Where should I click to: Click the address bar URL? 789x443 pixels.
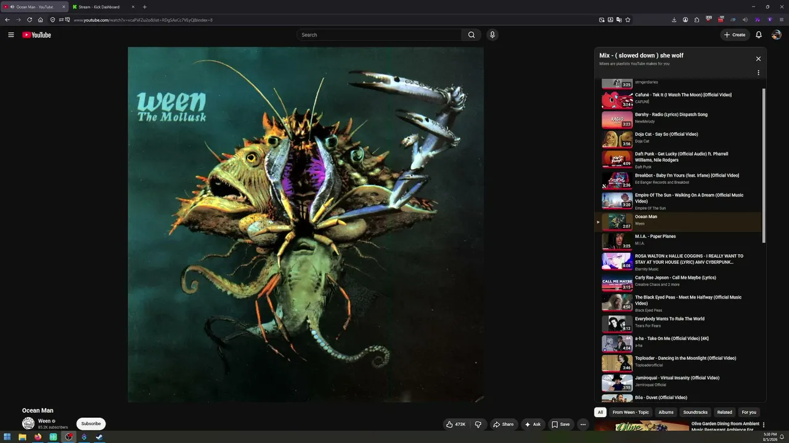tap(143, 20)
